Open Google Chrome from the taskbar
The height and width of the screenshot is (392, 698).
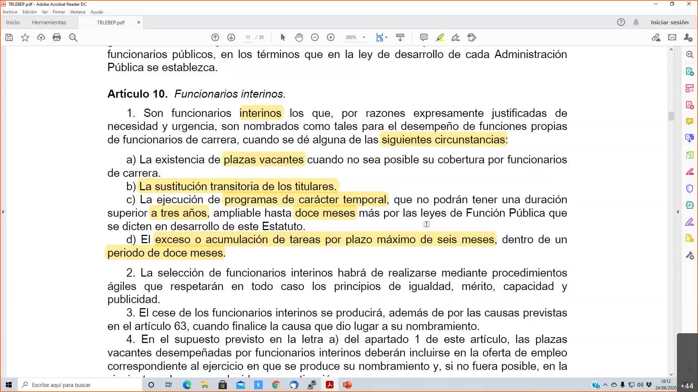coord(276,385)
